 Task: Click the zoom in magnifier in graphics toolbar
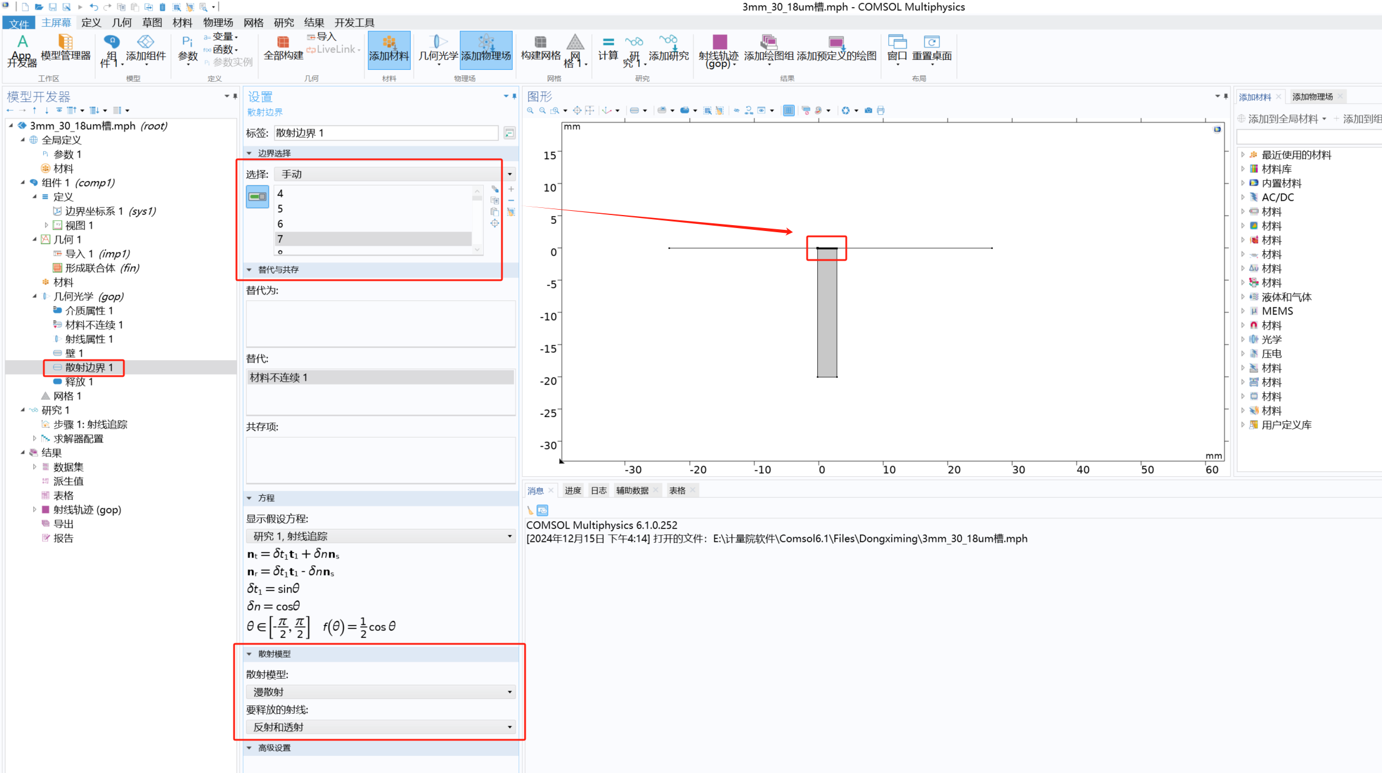click(x=530, y=110)
